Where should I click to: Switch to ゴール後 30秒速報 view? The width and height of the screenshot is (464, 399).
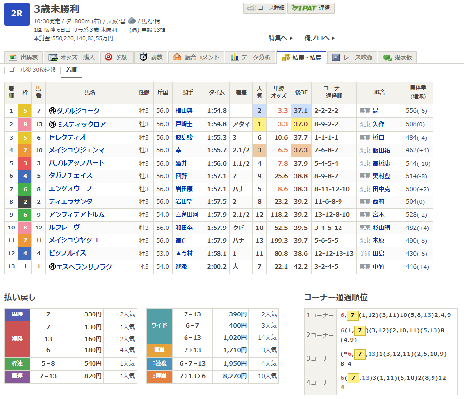[33, 70]
